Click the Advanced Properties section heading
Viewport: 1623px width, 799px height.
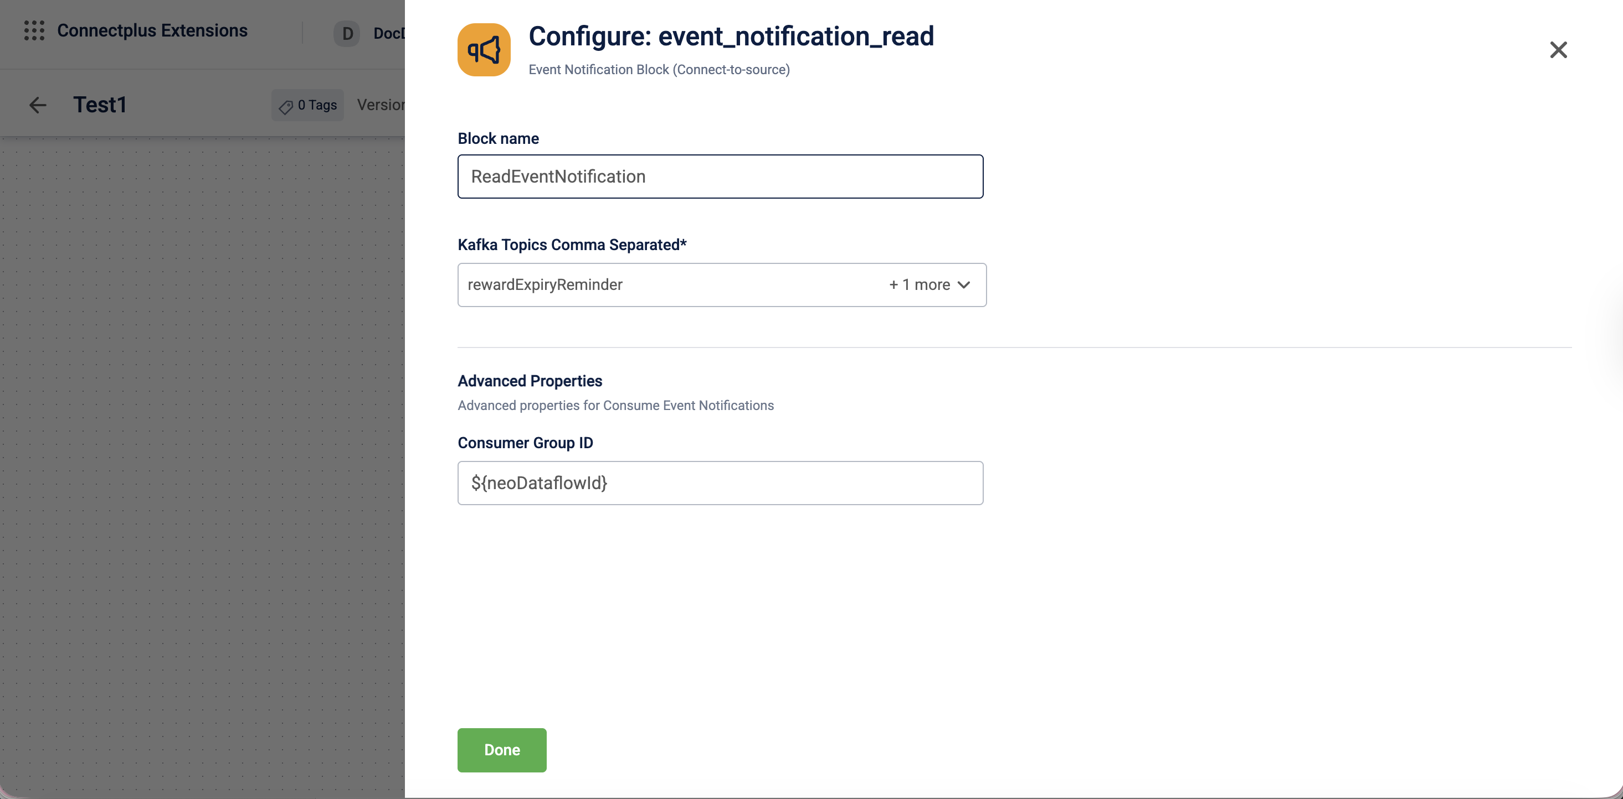529,381
